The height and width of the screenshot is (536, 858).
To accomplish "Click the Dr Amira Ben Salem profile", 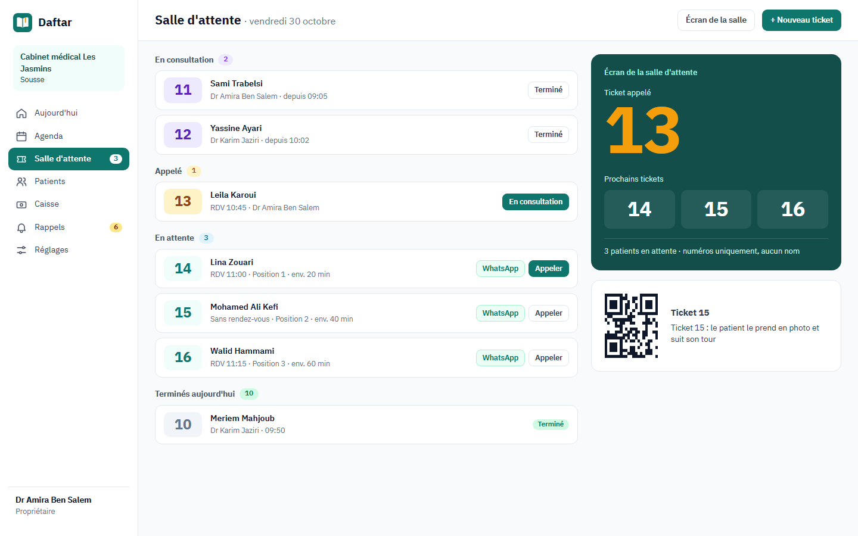I will tap(69, 505).
